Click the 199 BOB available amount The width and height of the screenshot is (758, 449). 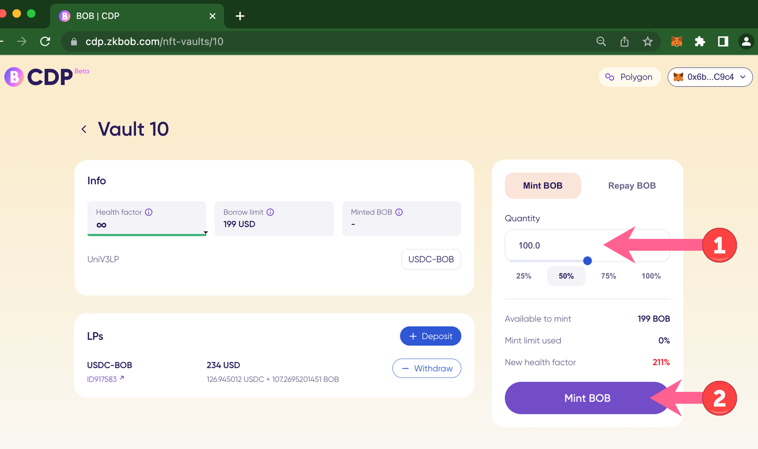pos(654,319)
